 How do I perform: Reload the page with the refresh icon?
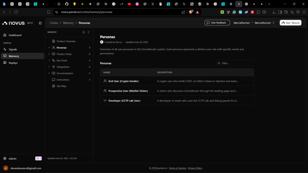[x=16, y=12]
